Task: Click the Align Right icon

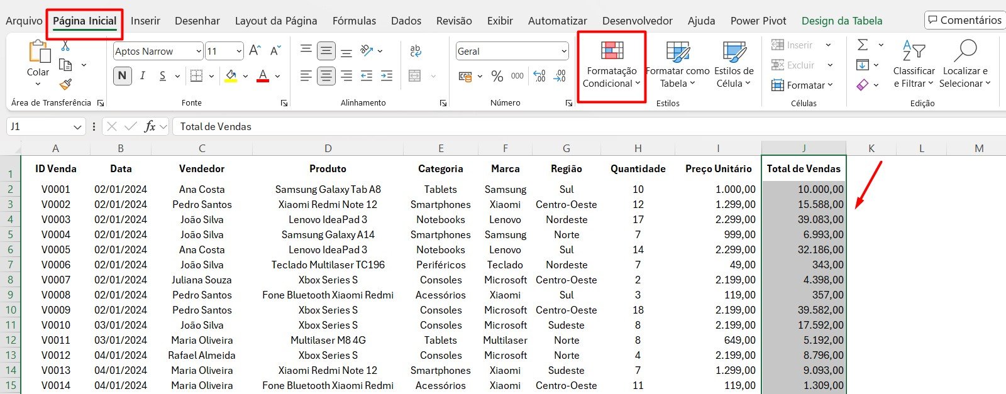Action: click(346, 76)
